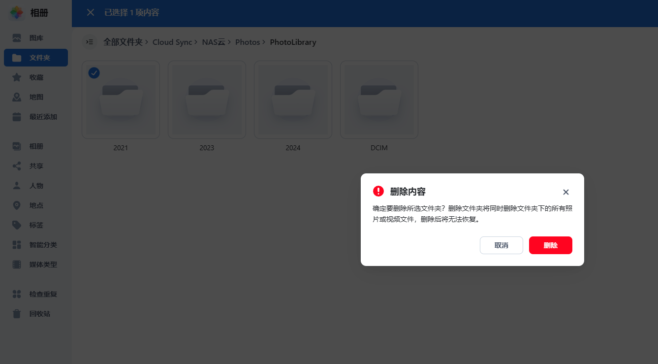Viewport: 658px width, 364px height.
Task: Click the 相册 album icon in sidebar list
Action: click(17, 146)
